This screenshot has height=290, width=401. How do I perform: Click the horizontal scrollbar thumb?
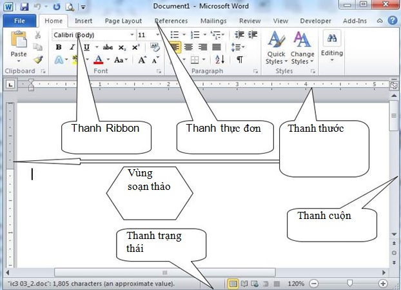(x=165, y=273)
